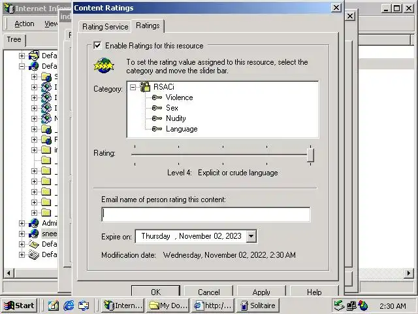The width and height of the screenshot is (418, 314).
Task: Click the Apply button
Action: 261,292
